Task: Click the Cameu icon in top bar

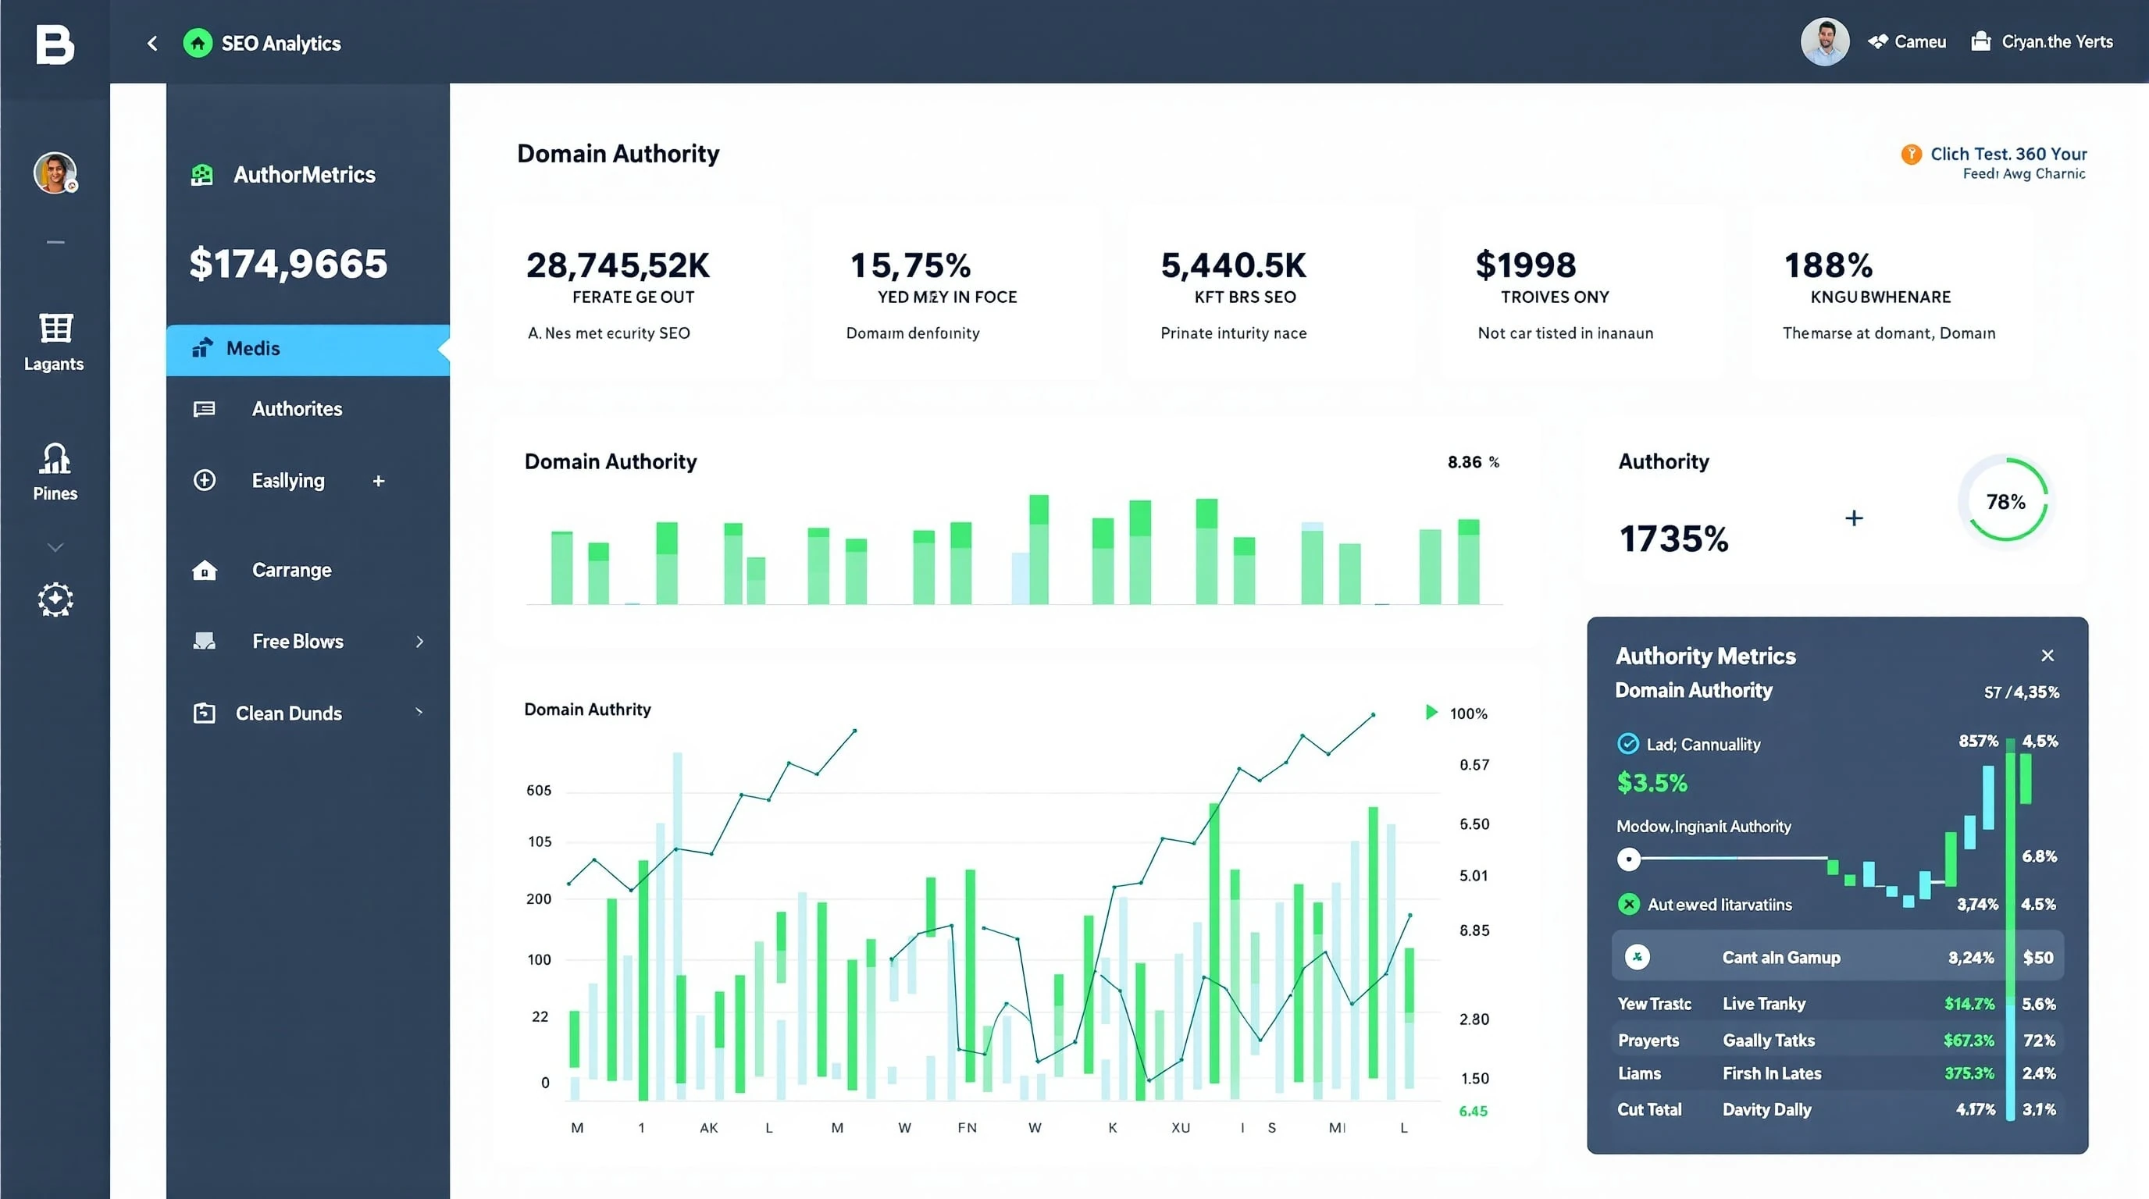Action: [1879, 41]
